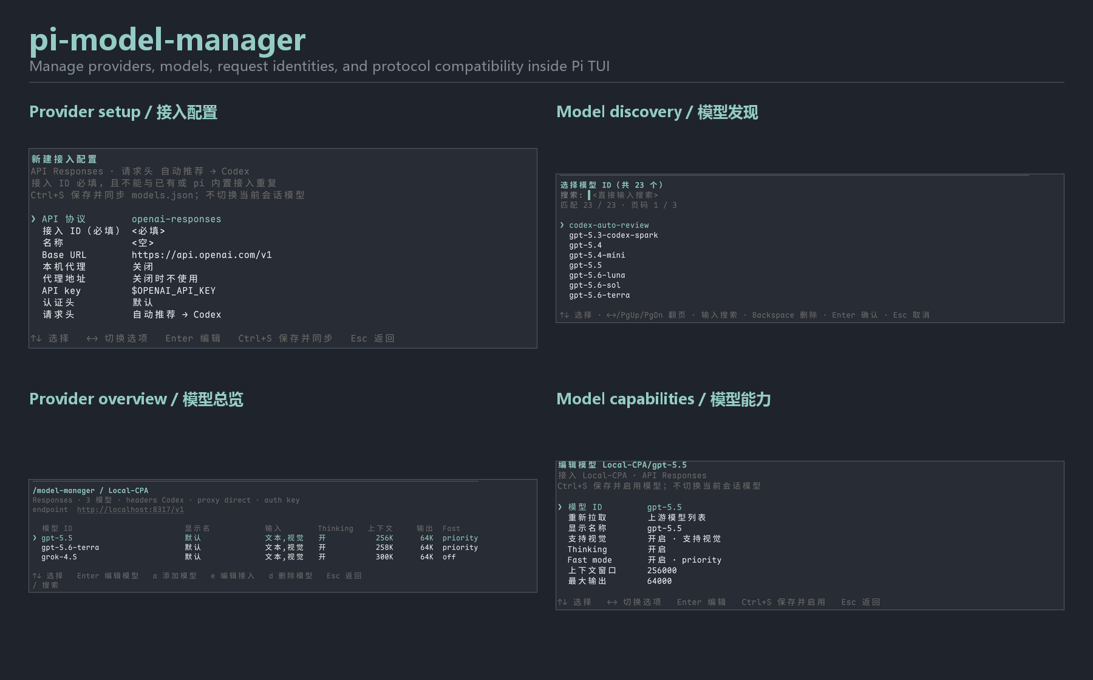1093x680 pixels.
Task: Click the Model discovery / 模型发现 heading
Action: click(657, 112)
